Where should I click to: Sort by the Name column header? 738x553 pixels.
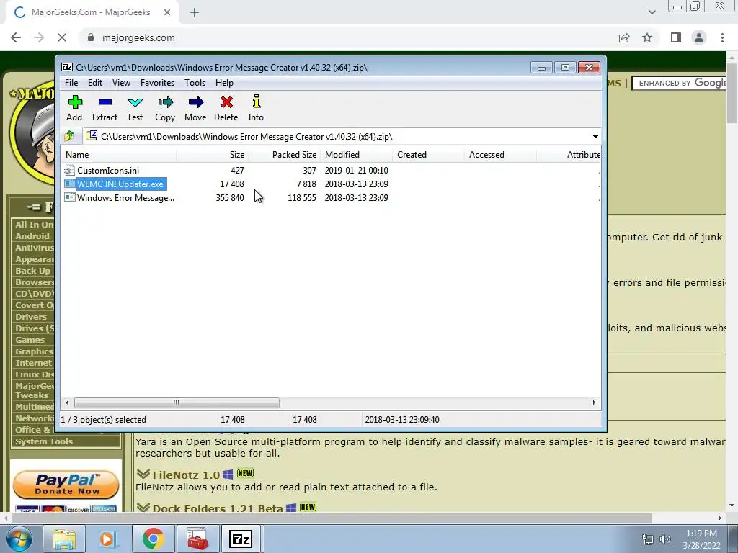119,155
